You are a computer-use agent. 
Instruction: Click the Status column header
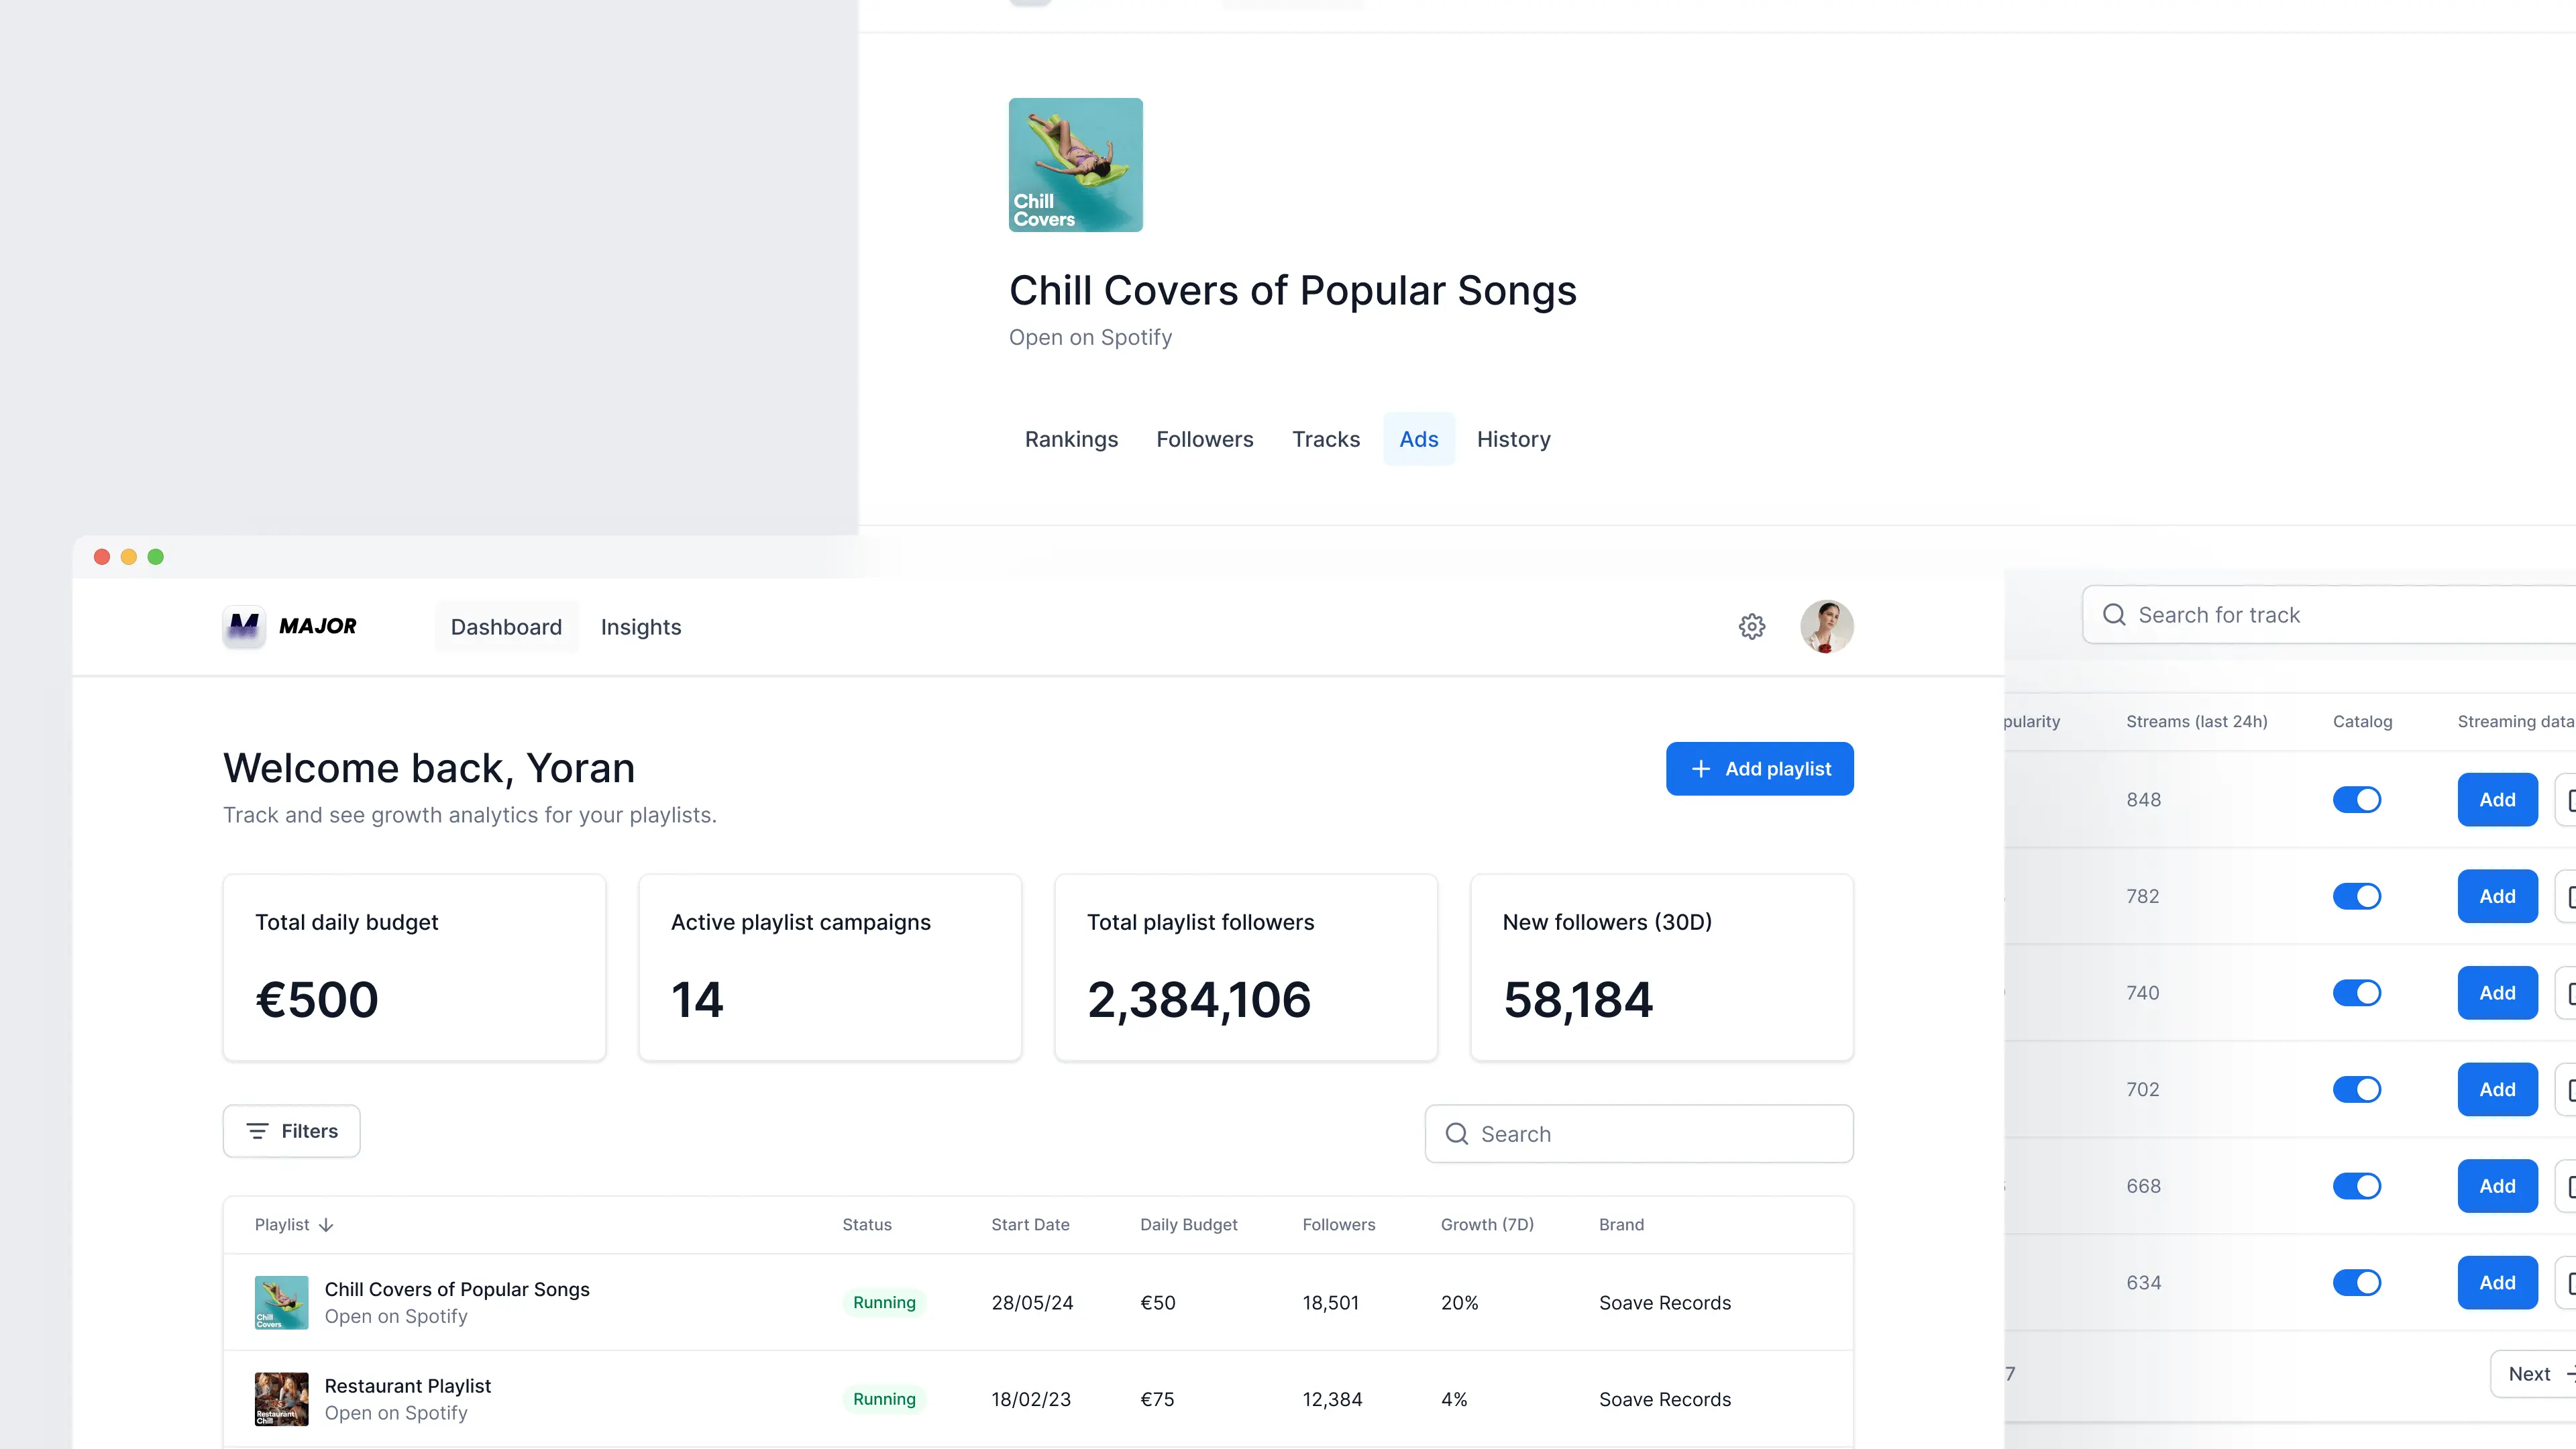pos(867,1225)
